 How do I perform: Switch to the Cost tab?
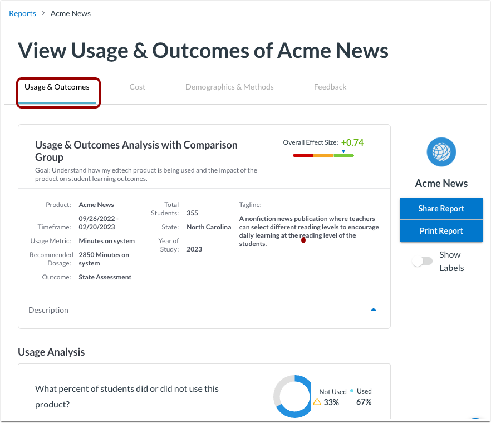coord(137,87)
